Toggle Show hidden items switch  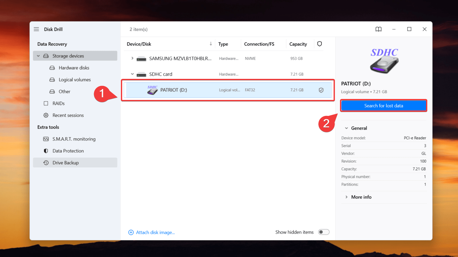tap(324, 232)
